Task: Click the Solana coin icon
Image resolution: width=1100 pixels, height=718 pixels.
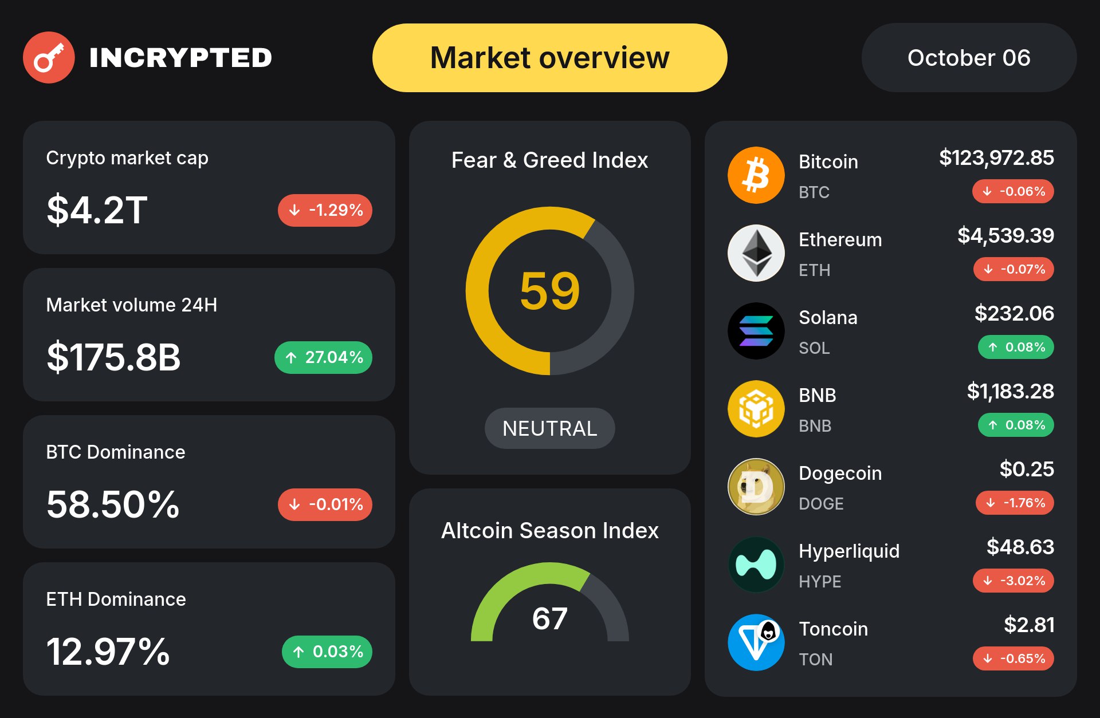Action: click(x=756, y=331)
